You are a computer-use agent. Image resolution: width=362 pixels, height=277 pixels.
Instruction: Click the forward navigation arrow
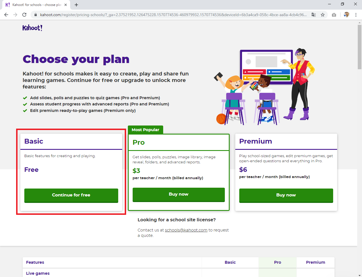click(15, 15)
